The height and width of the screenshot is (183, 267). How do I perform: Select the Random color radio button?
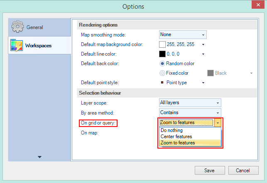162,63
